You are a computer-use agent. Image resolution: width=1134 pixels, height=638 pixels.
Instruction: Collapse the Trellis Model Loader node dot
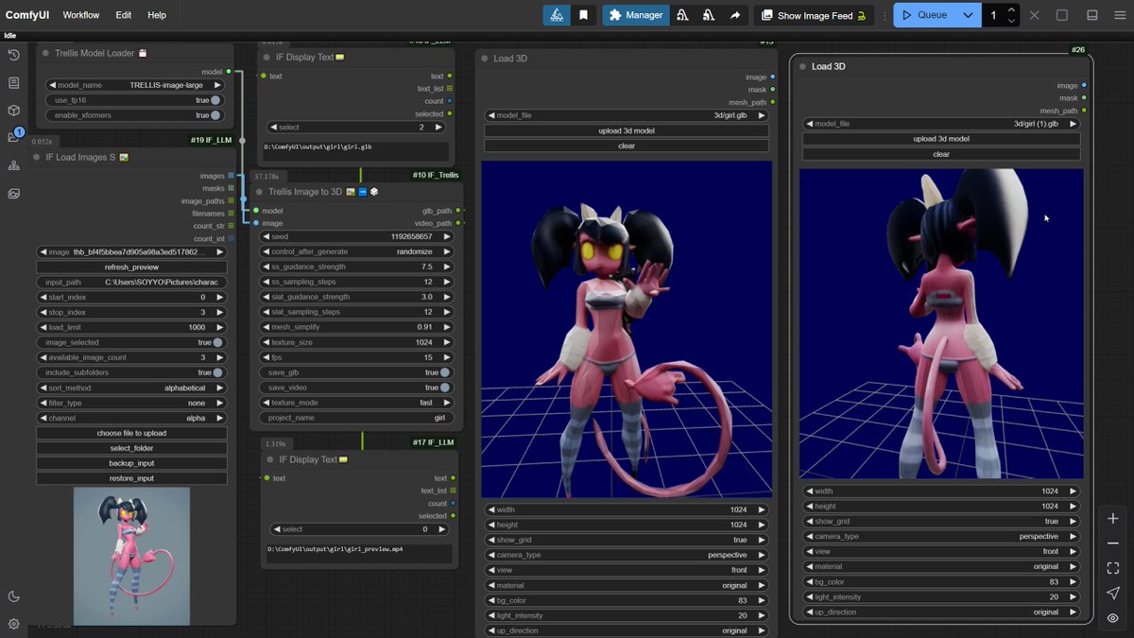(45, 53)
